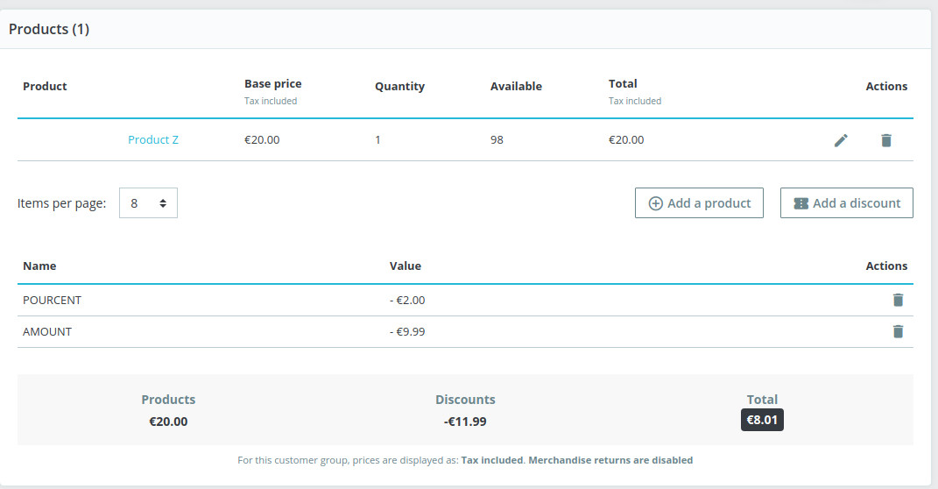The height and width of the screenshot is (489, 938).
Task: Click the ticket icon on Add a discount
Action: click(800, 203)
